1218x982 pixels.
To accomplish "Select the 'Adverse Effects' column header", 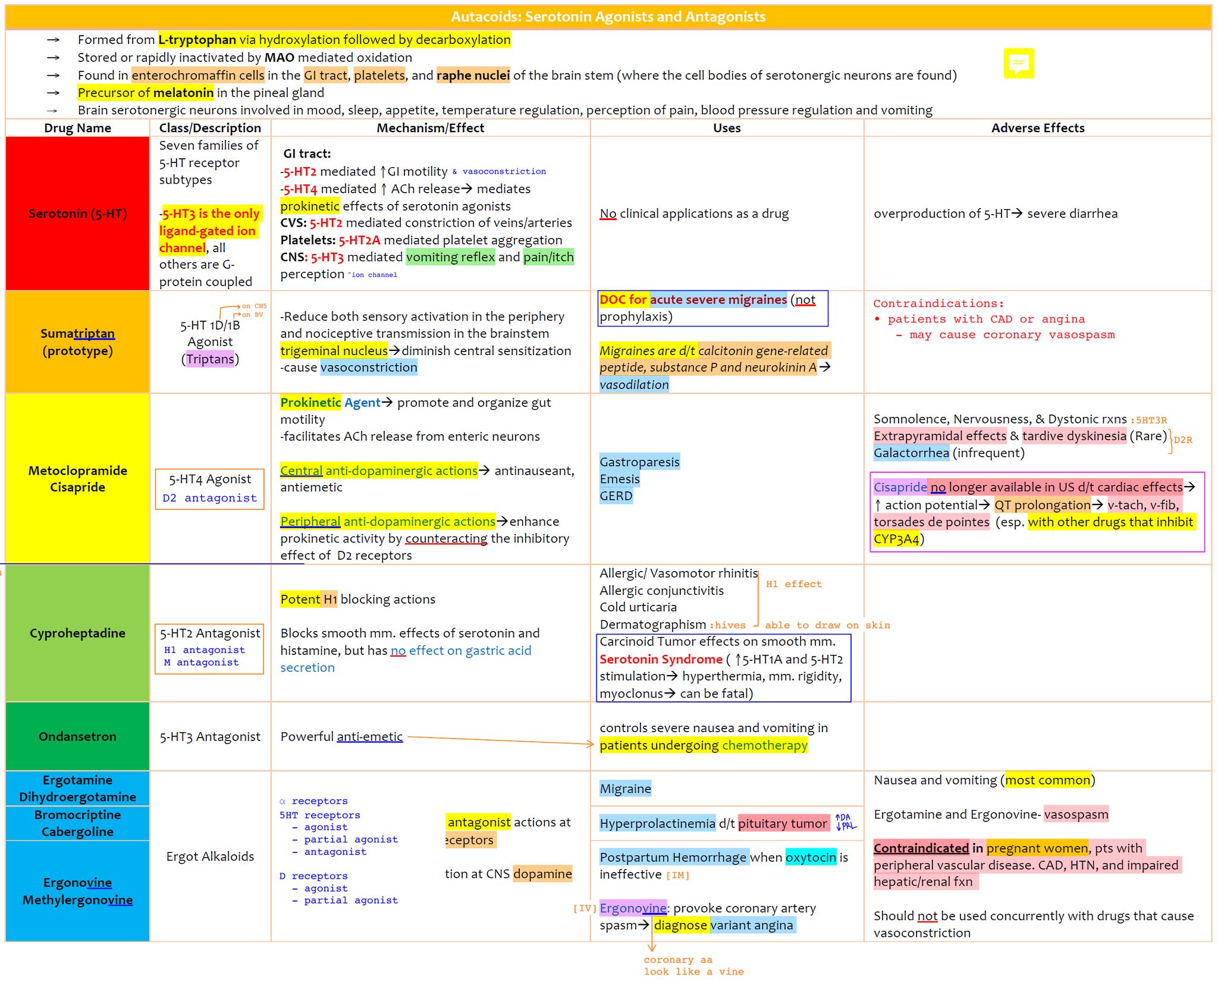I will [x=1038, y=128].
